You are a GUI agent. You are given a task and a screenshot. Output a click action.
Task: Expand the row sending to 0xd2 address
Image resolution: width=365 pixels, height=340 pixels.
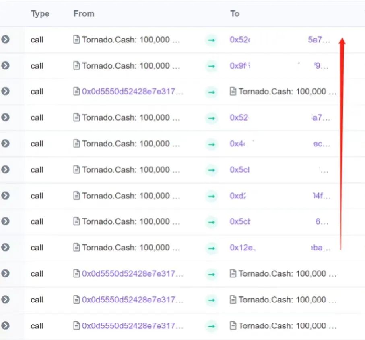pos(5,196)
